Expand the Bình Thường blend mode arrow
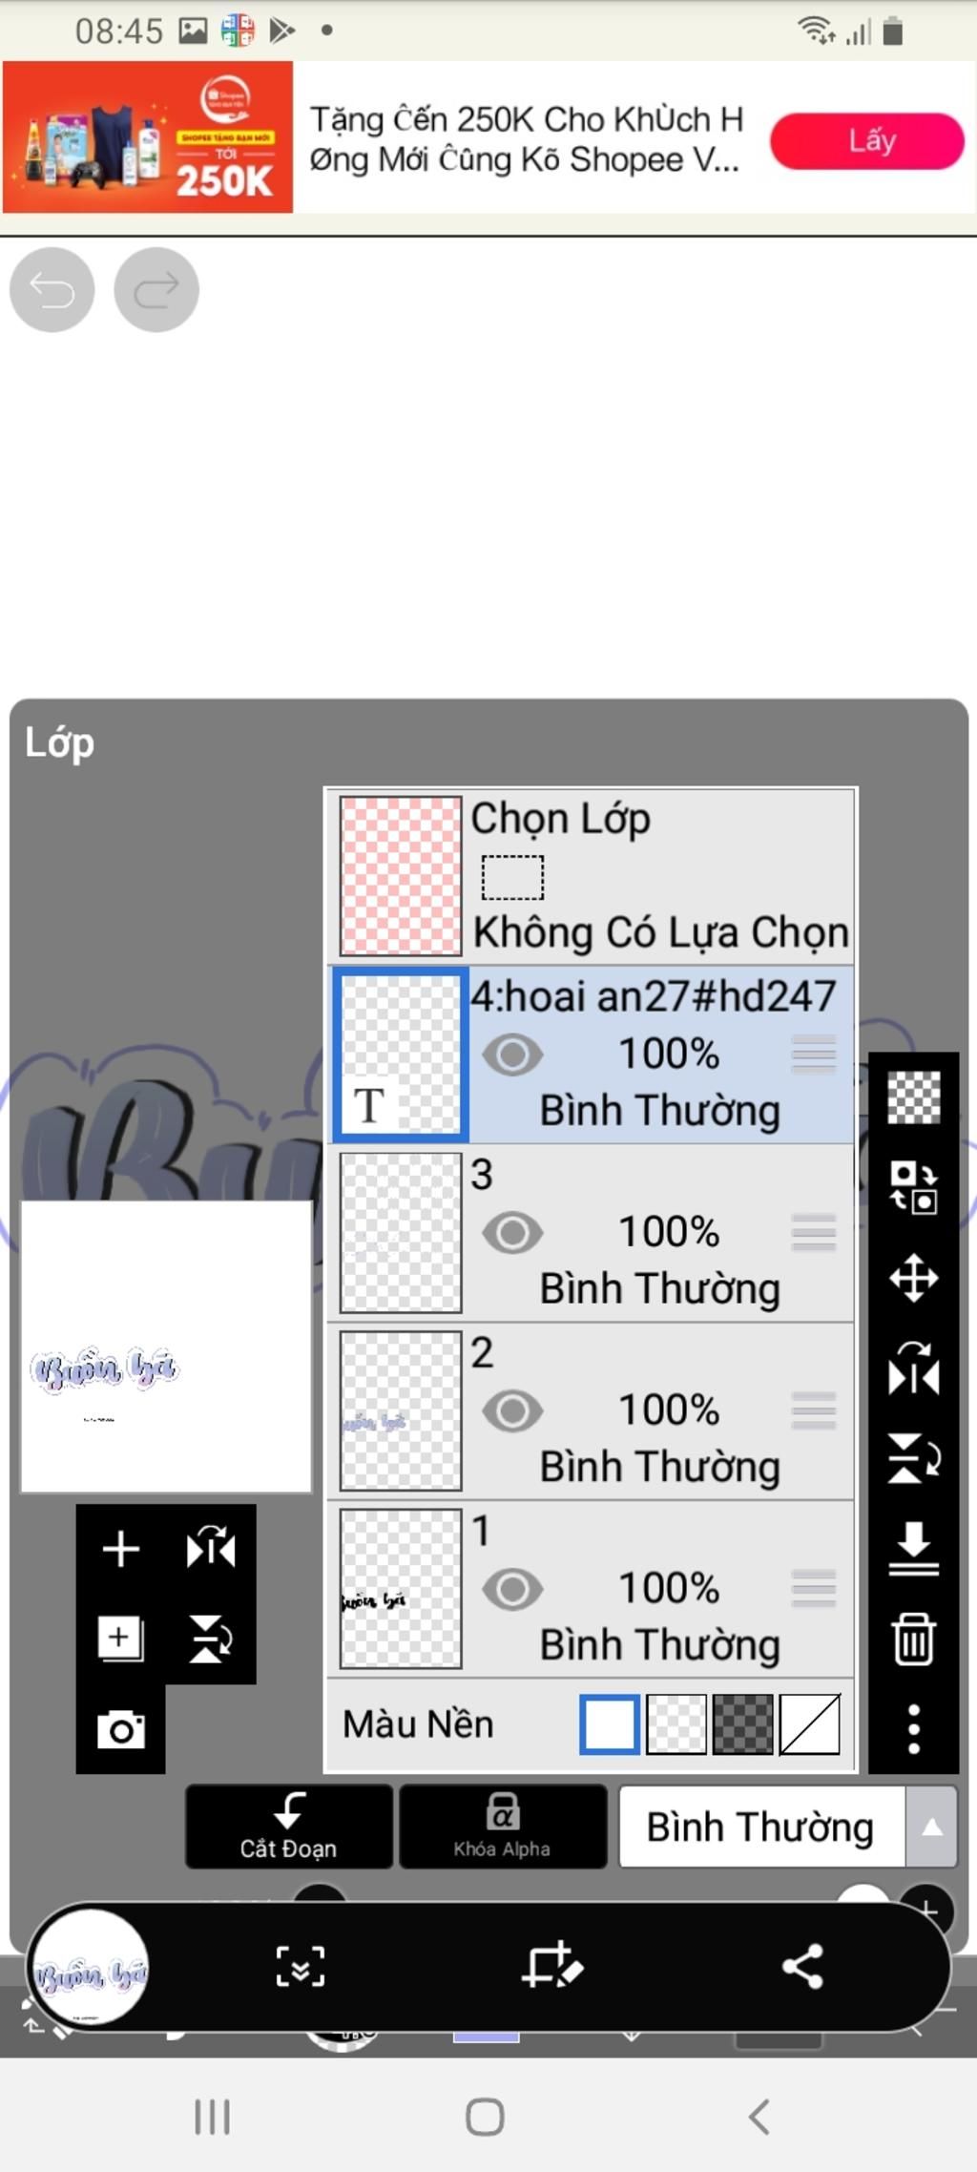Screen dimensions: 977x2172 coord(931,1827)
